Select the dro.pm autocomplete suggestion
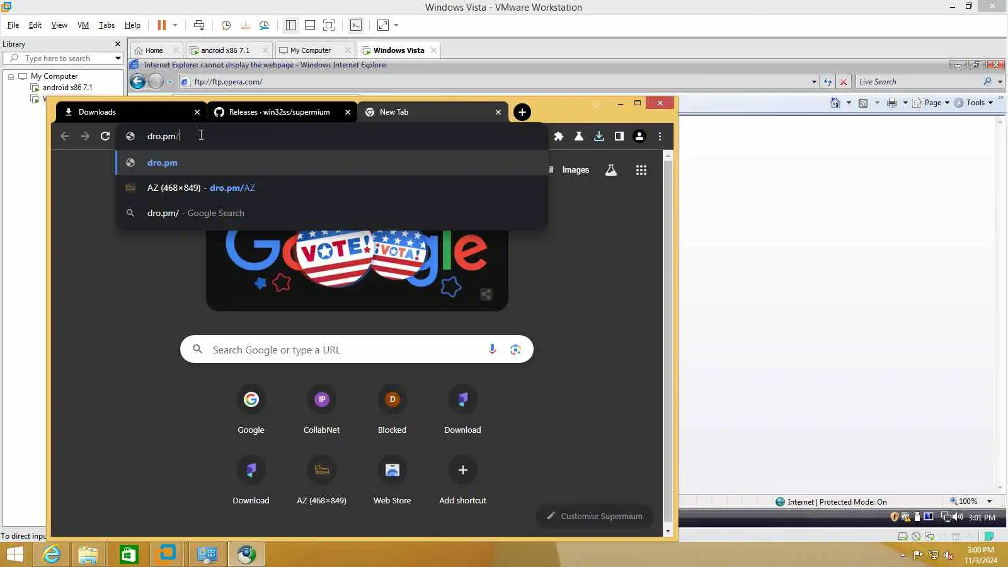This screenshot has width=1008, height=567. coord(331,163)
